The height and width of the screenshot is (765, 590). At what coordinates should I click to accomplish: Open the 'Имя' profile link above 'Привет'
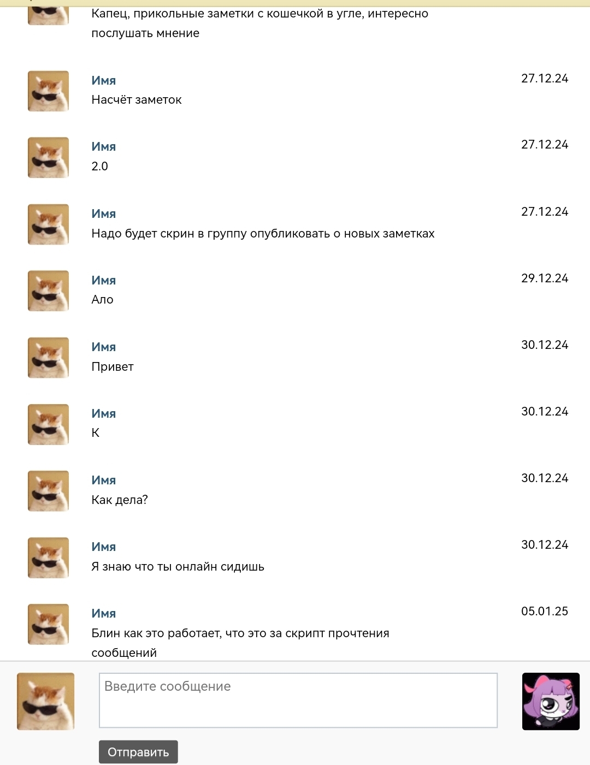(x=104, y=347)
